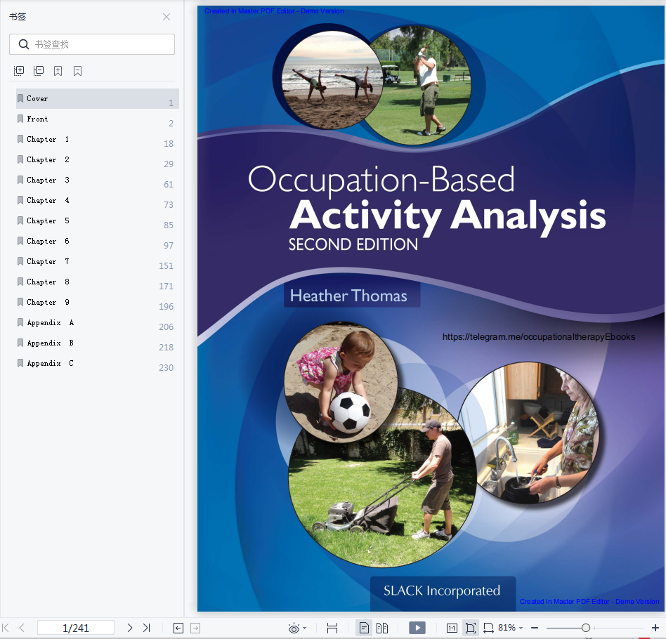Image resolution: width=666 pixels, height=639 pixels.
Task: Open the Cover bookmark
Action: click(x=97, y=98)
